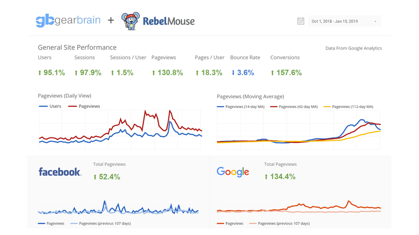Select the Pageviews (42-day MA) legend swatch
Viewport: 419px width, 235px height.
[274, 107]
